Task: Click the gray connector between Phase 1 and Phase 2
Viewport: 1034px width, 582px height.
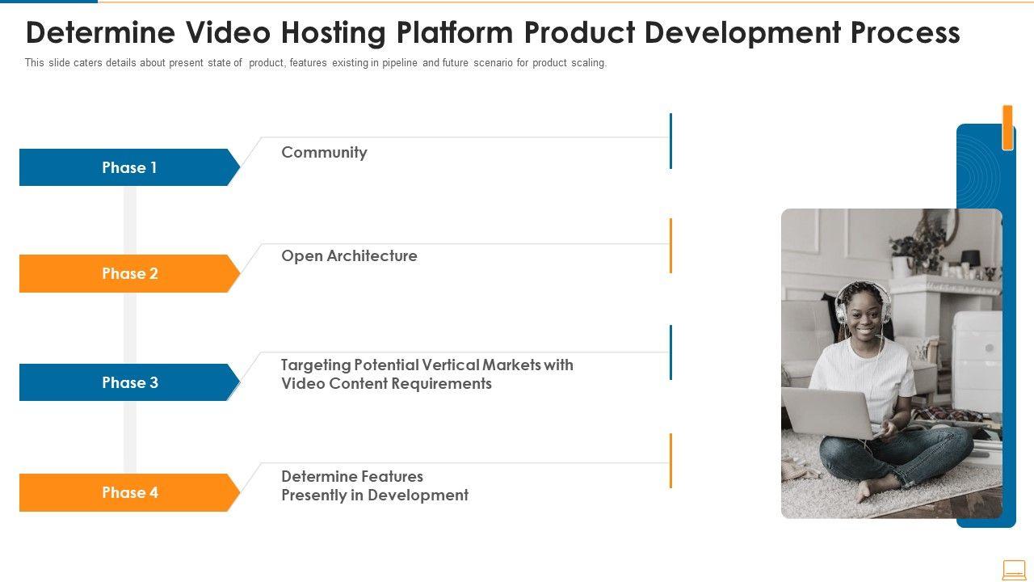Action: [x=129, y=220]
